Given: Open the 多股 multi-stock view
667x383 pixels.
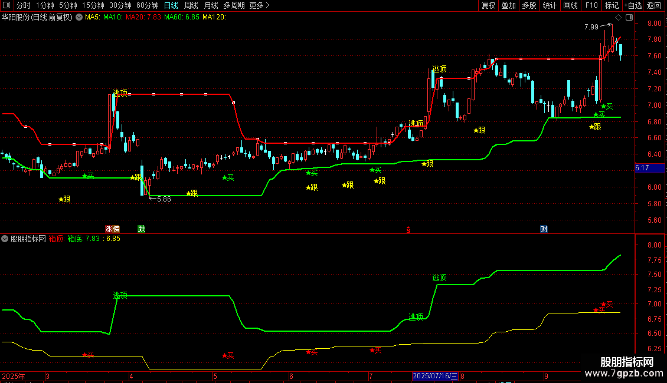Looking at the screenshot, I should (529, 5).
